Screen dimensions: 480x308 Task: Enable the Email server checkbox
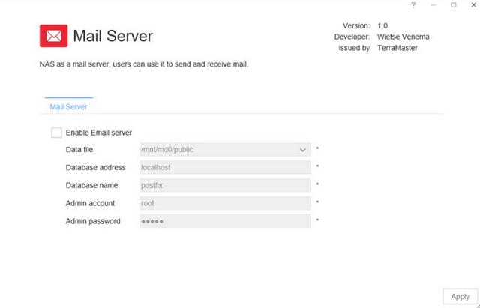point(56,133)
